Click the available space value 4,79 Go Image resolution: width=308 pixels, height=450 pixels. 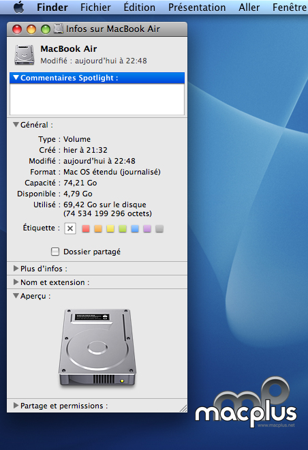[78, 194]
